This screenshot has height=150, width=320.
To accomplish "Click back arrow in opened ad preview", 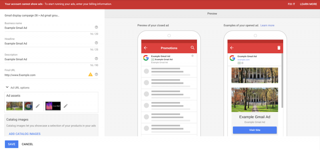I will click(x=232, y=48).
